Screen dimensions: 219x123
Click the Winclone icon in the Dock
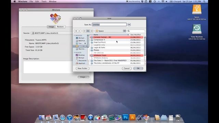pyautogui.click(x=146, y=118)
